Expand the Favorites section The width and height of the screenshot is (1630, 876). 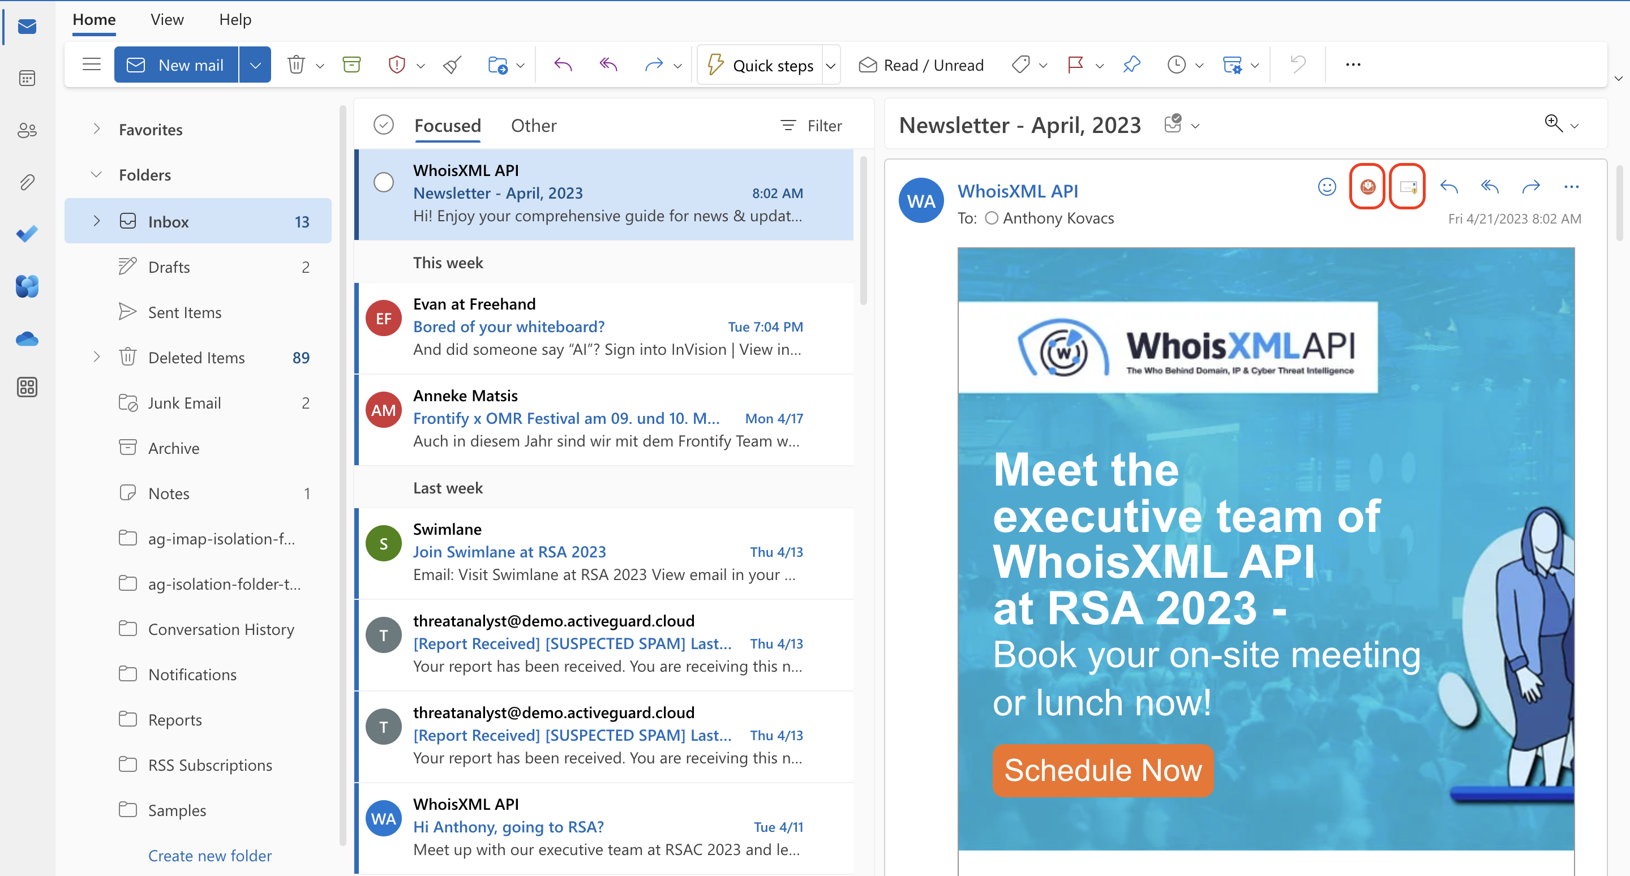(96, 129)
